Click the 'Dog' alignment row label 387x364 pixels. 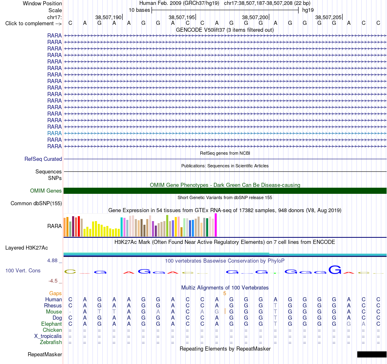(x=57, y=318)
